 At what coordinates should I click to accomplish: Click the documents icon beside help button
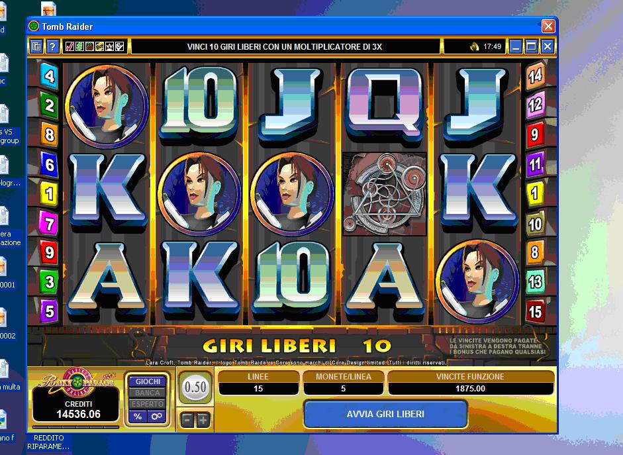(x=36, y=47)
